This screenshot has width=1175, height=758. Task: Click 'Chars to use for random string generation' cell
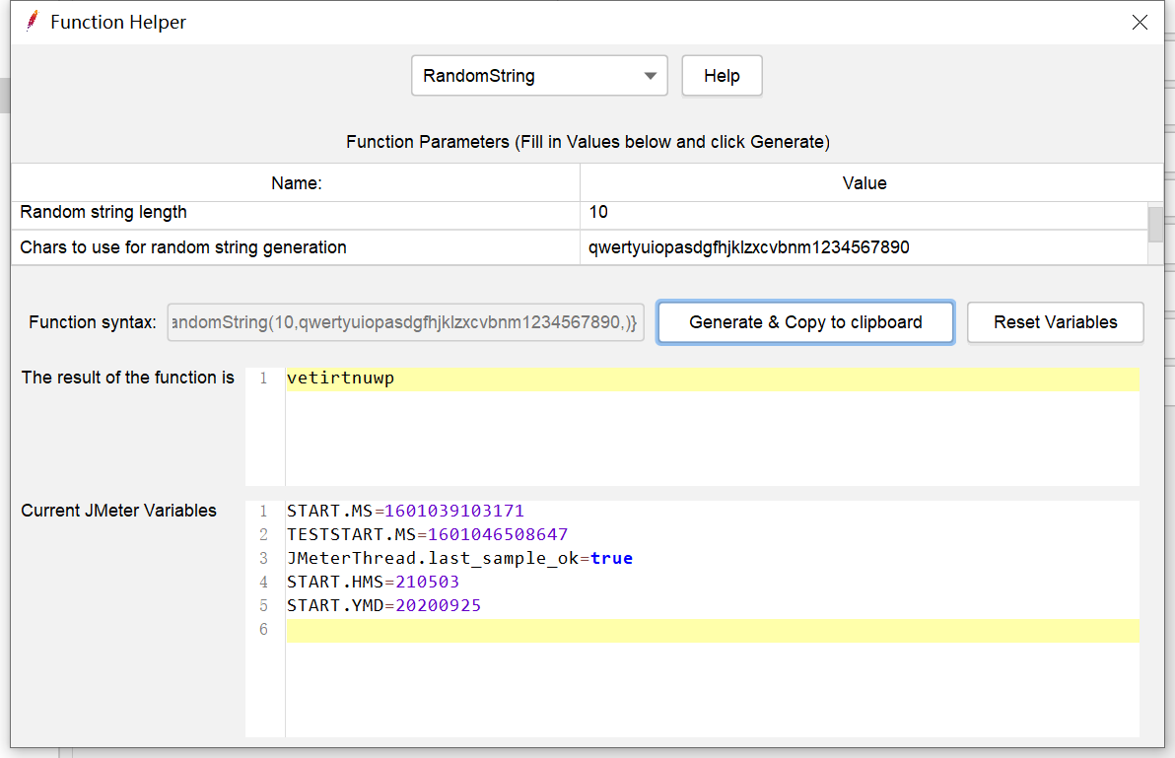296,247
